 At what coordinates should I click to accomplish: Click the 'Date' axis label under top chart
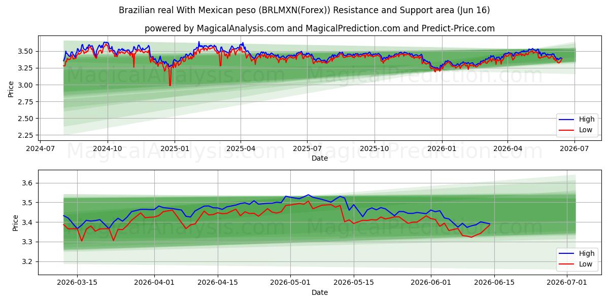(x=320, y=158)
